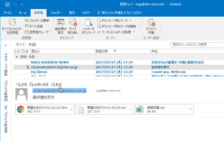Click the undo arrow in title bar
224x141 pixels.
point(15,5)
